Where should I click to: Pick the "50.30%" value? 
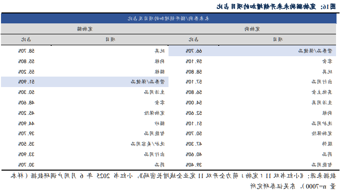26,92
